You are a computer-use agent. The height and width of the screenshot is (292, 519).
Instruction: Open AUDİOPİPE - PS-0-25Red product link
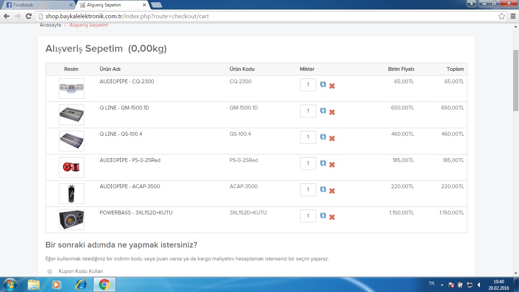130,160
